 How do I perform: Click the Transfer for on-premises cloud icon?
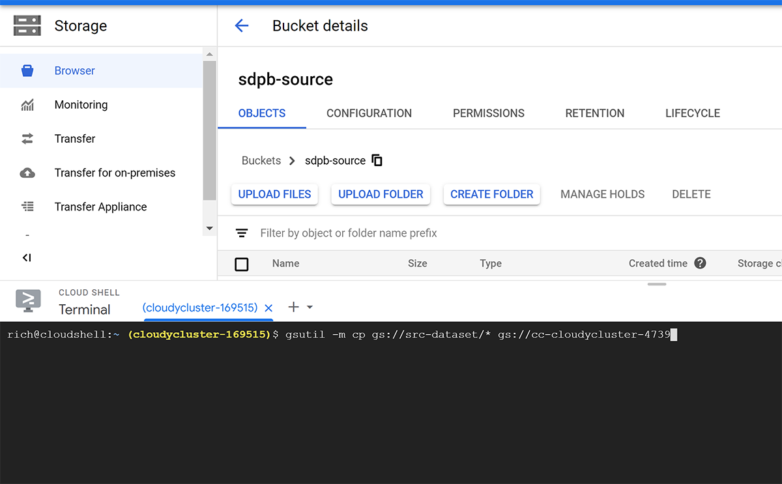tap(27, 173)
